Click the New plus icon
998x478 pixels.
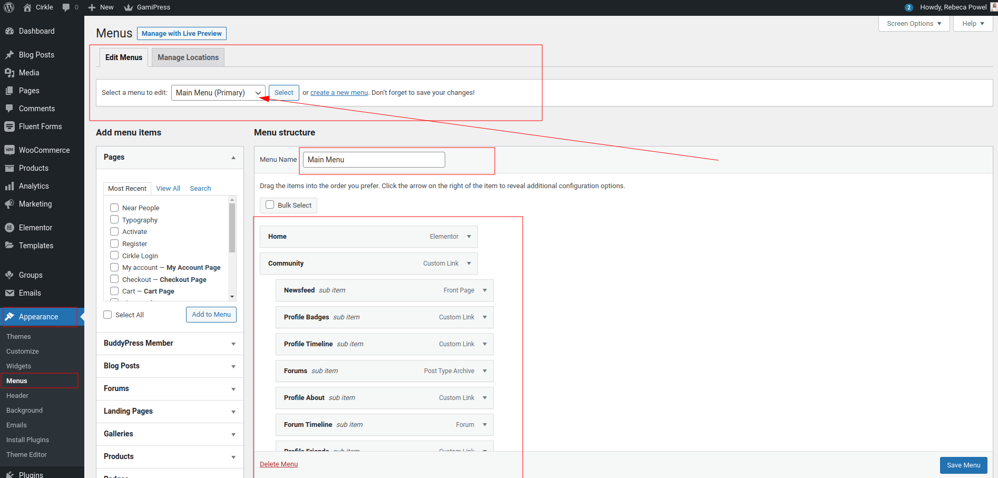(x=92, y=7)
